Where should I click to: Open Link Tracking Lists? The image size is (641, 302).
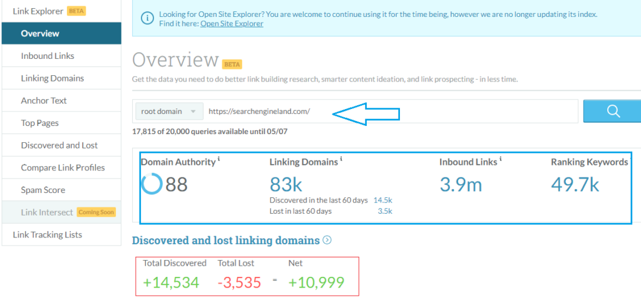pyautogui.click(x=61, y=234)
